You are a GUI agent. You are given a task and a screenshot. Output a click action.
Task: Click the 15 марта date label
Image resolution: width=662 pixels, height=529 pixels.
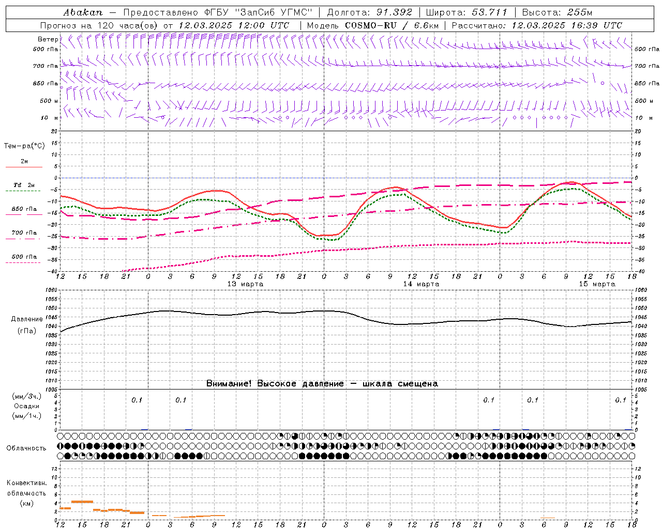[x=597, y=284]
